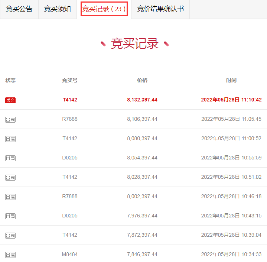
Task: Click bidder T4142 in the 11:00:52 row
Action: (x=70, y=138)
